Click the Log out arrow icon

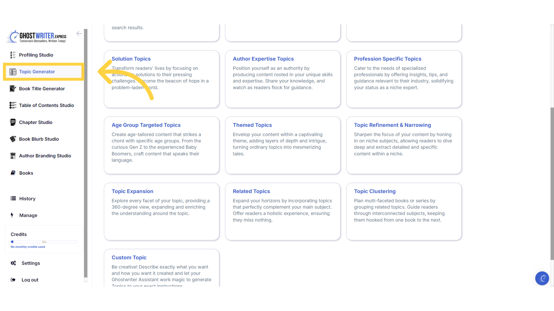[x=13, y=280]
